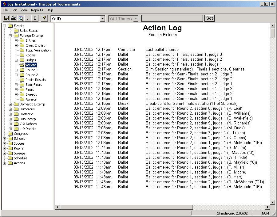Select the Congress tree item

click(21, 134)
